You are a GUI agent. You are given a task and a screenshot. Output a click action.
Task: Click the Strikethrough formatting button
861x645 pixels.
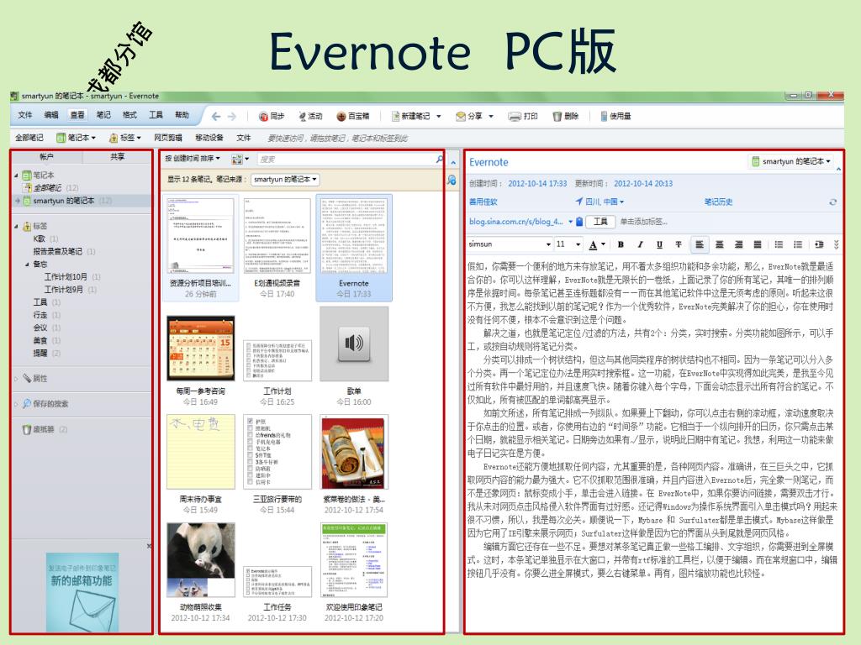click(679, 244)
